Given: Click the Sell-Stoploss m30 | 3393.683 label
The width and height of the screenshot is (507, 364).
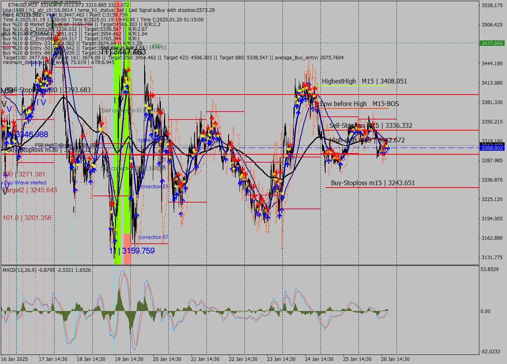Looking at the screenshot, I should (x=49, y=90).
